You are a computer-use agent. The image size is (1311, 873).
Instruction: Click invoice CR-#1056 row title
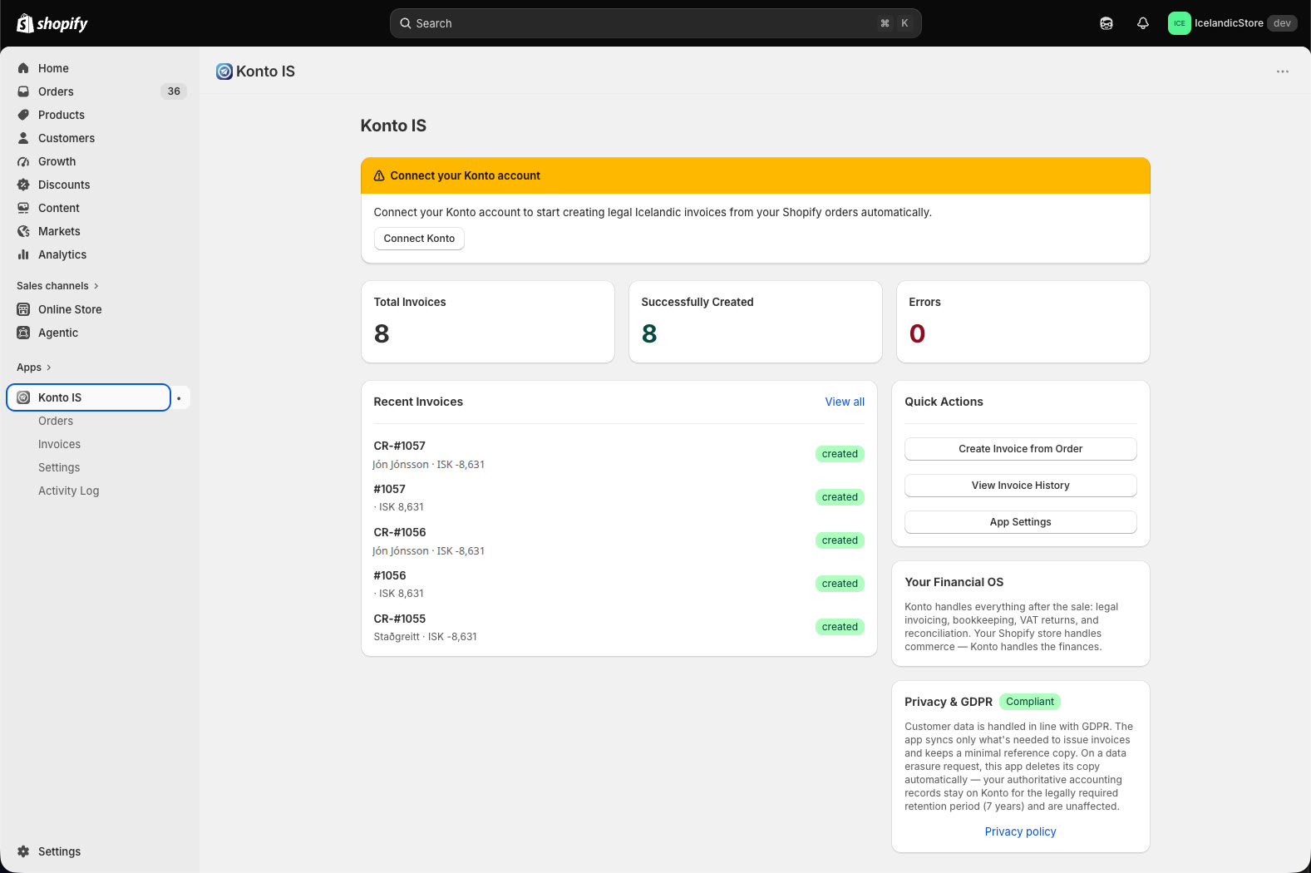point(399,532)
